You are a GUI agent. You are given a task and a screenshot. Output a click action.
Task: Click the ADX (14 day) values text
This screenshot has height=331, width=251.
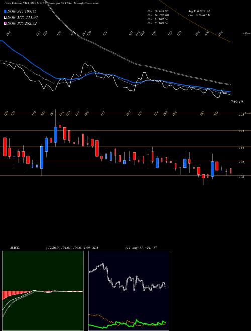[x=141, y=248]
